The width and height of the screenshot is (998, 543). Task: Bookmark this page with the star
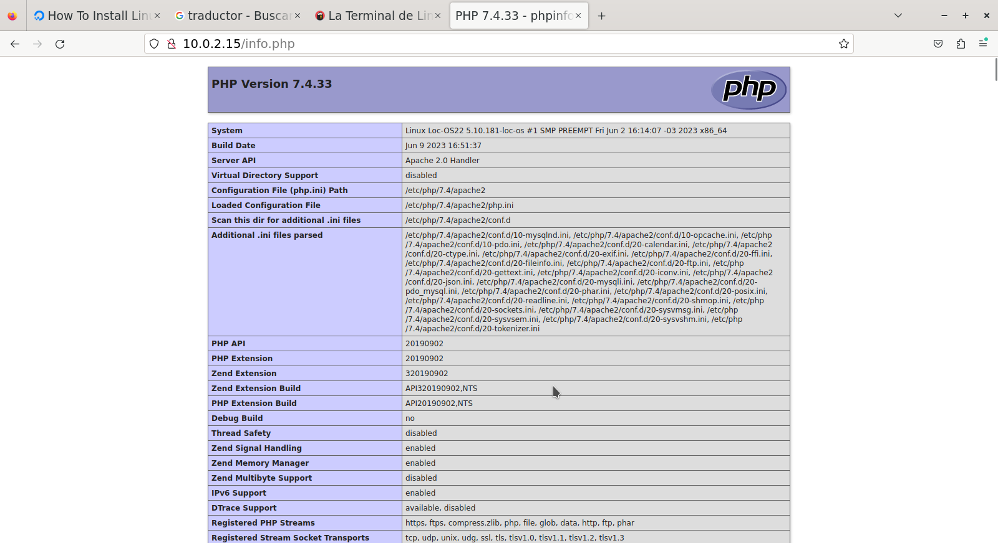[x=844, y=44]
